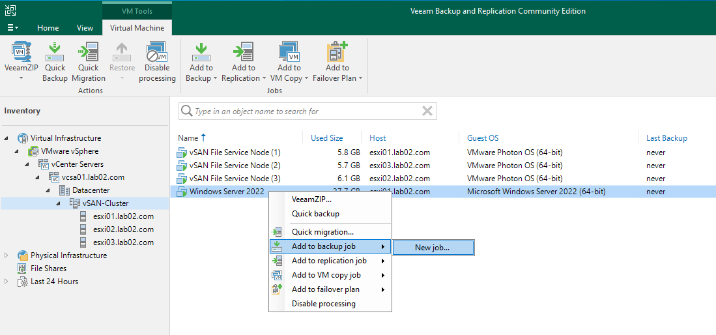Open Last 24 Hours in inventory

click(54, 281)
